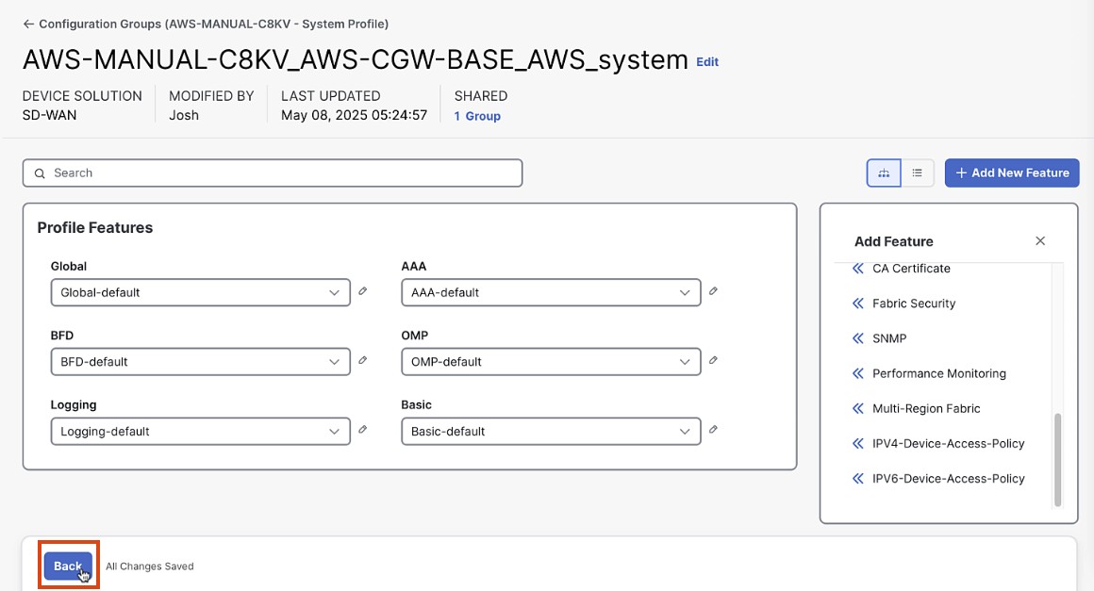This screenshot has height=591, width=1094.
Task: Open the Global-default dropdown
Action: [200, 293]
